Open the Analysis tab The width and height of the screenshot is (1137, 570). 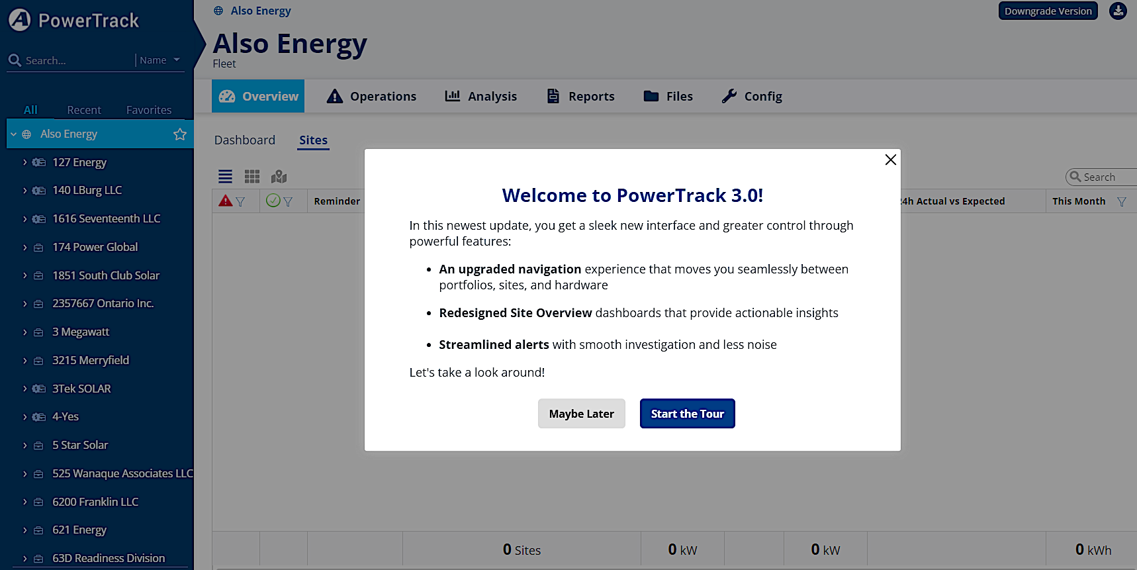point(481,96)
